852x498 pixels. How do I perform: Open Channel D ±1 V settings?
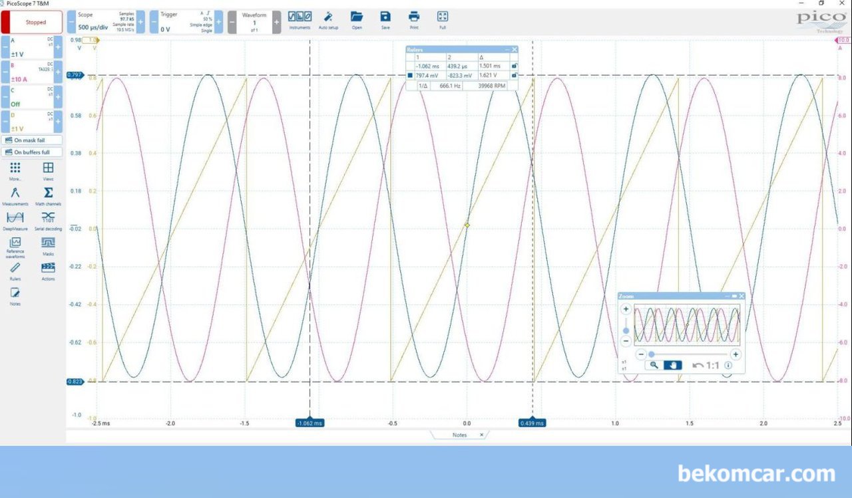tap(32, 122)
